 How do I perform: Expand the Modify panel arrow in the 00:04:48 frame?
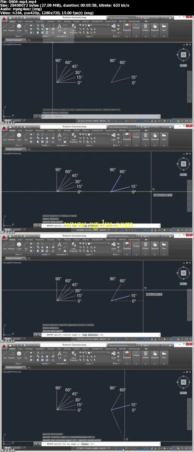tap(49, 364)
